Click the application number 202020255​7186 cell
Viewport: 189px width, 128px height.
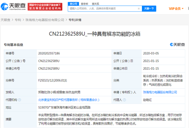click(74, 53)
